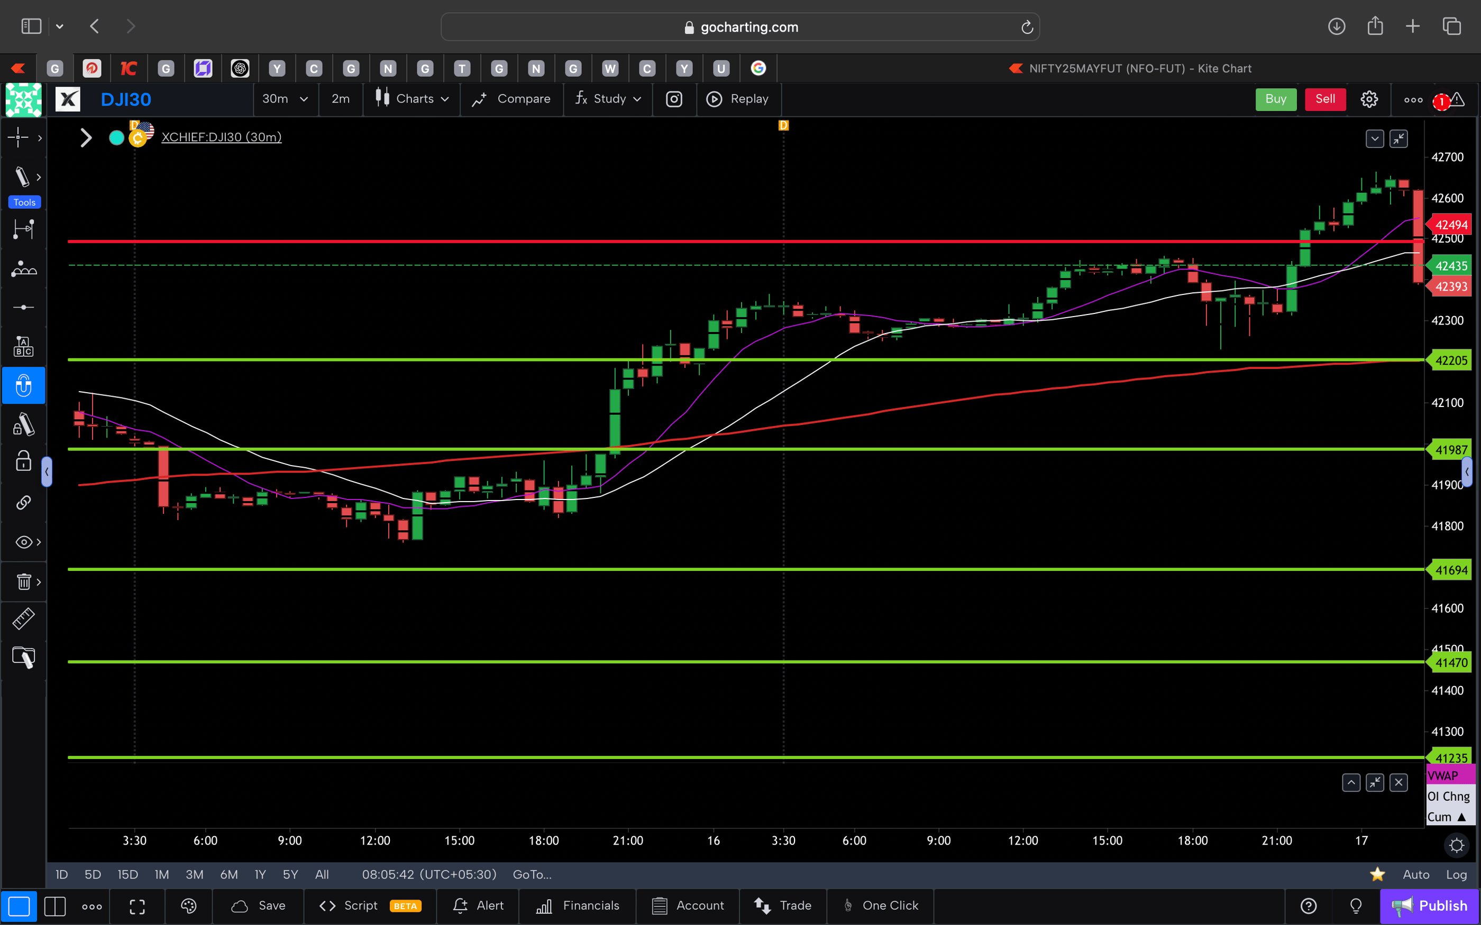Click the green Buy button
The height and width of the screenshot is (925, 1481).
click(x=1275, y=98)
